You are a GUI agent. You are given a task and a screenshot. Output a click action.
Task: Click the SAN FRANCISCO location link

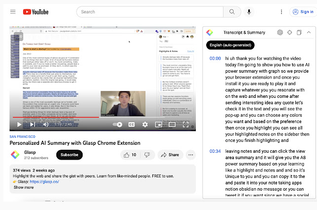[x=22, y=137]
